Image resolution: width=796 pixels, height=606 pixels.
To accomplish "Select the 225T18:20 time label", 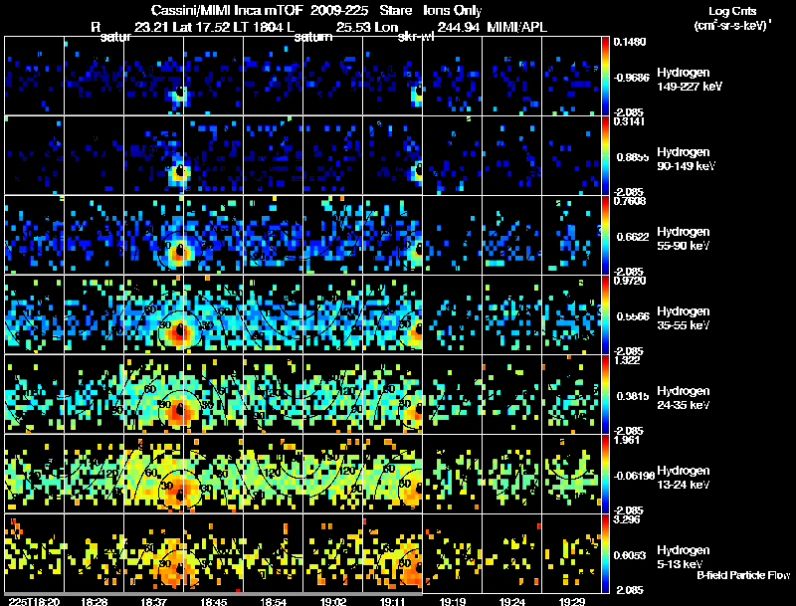I will (34, 601).
